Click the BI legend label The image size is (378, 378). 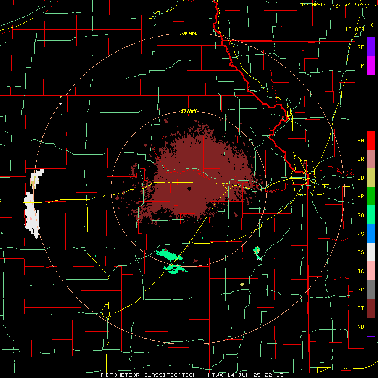coord(360,308)
